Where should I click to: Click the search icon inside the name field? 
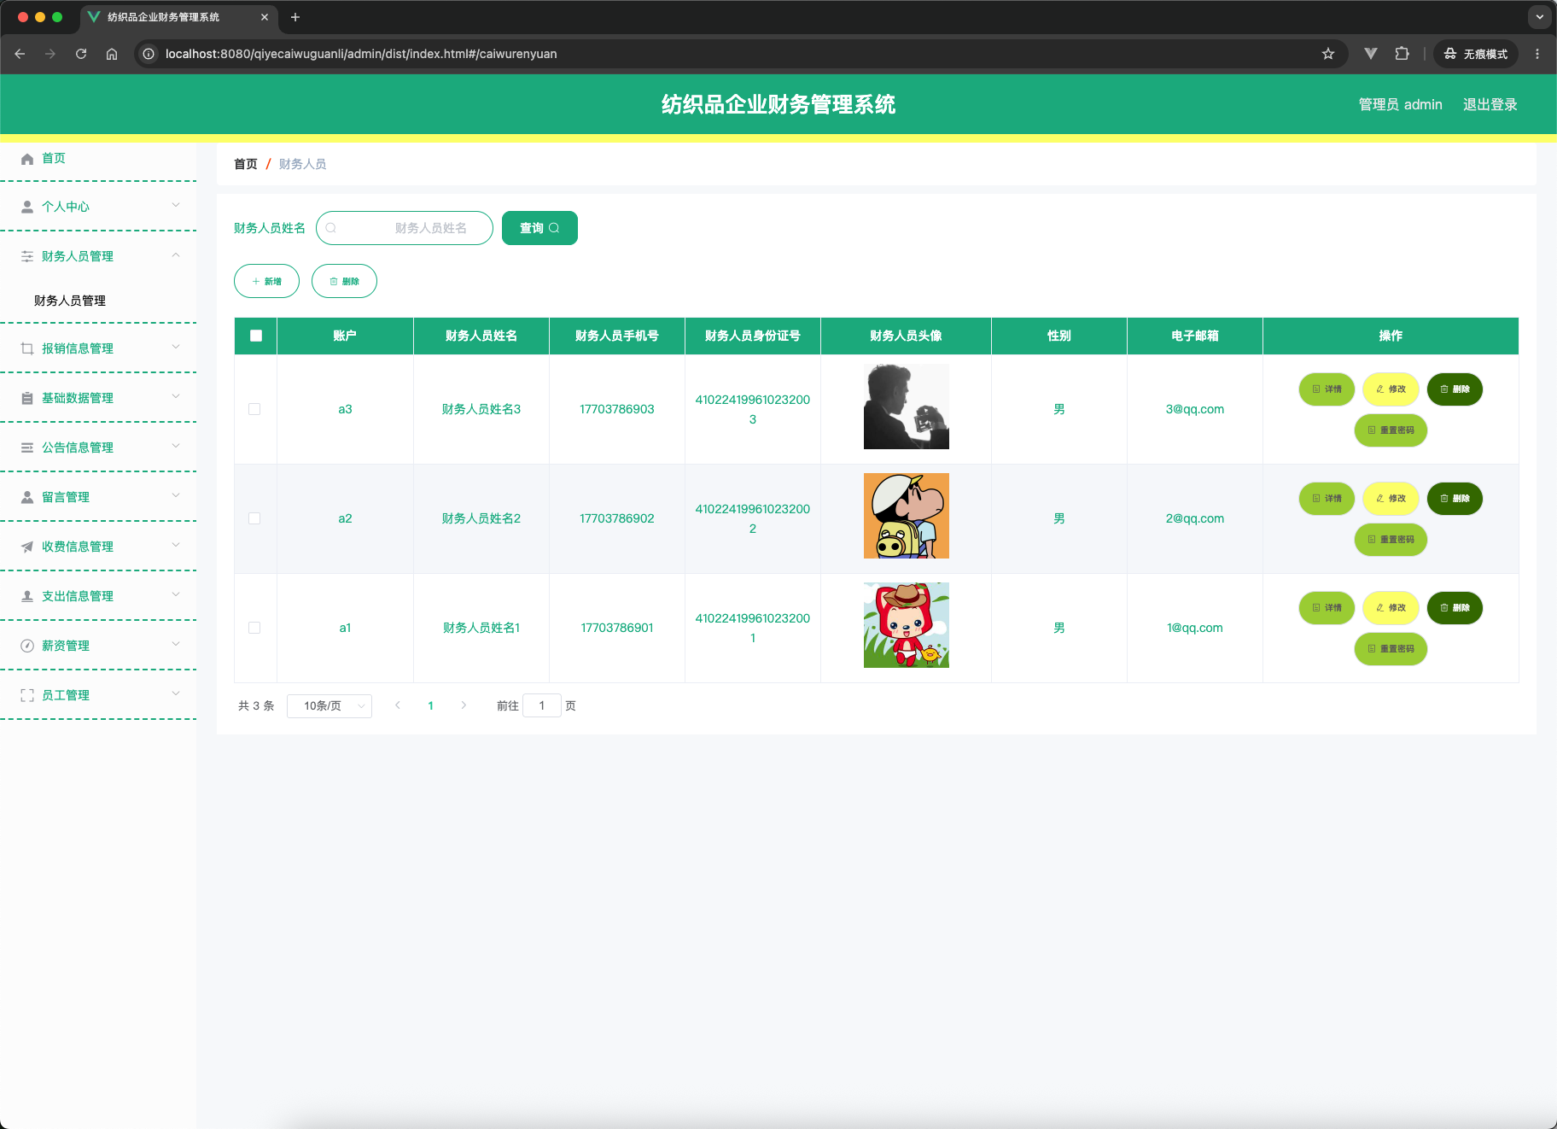(x=331, y=228)
